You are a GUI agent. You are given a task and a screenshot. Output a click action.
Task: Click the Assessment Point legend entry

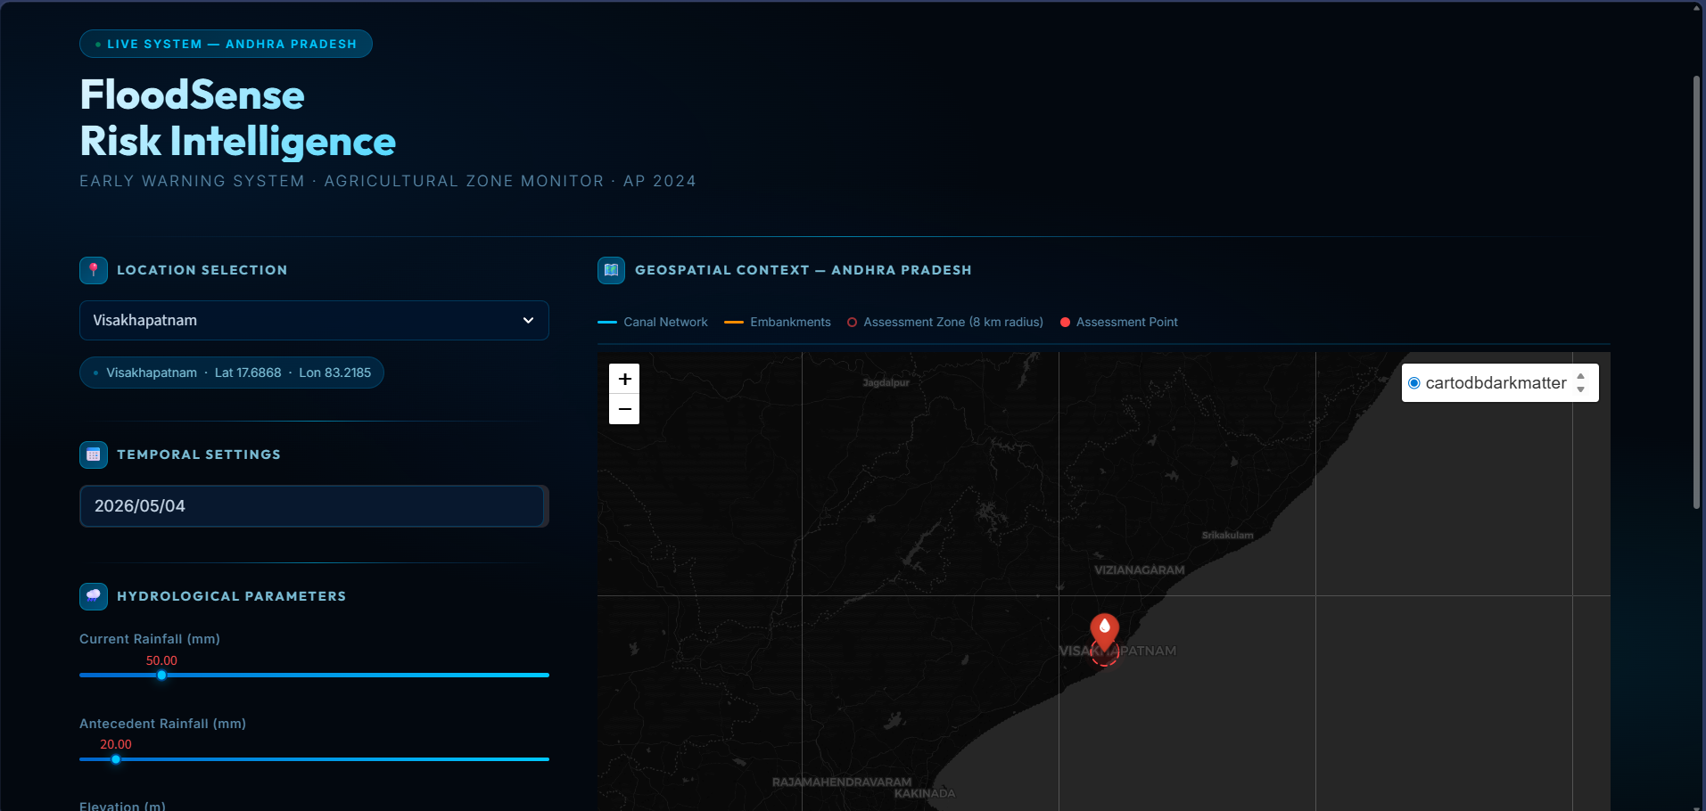point(1119,322)
